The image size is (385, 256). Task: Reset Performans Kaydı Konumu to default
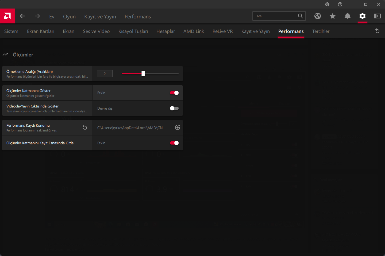click(85, 127)
